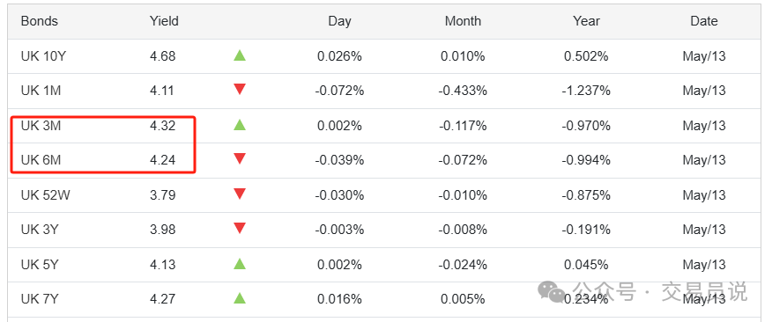
Task: Sort table by Yield column header
Action: tap(164, 21)
